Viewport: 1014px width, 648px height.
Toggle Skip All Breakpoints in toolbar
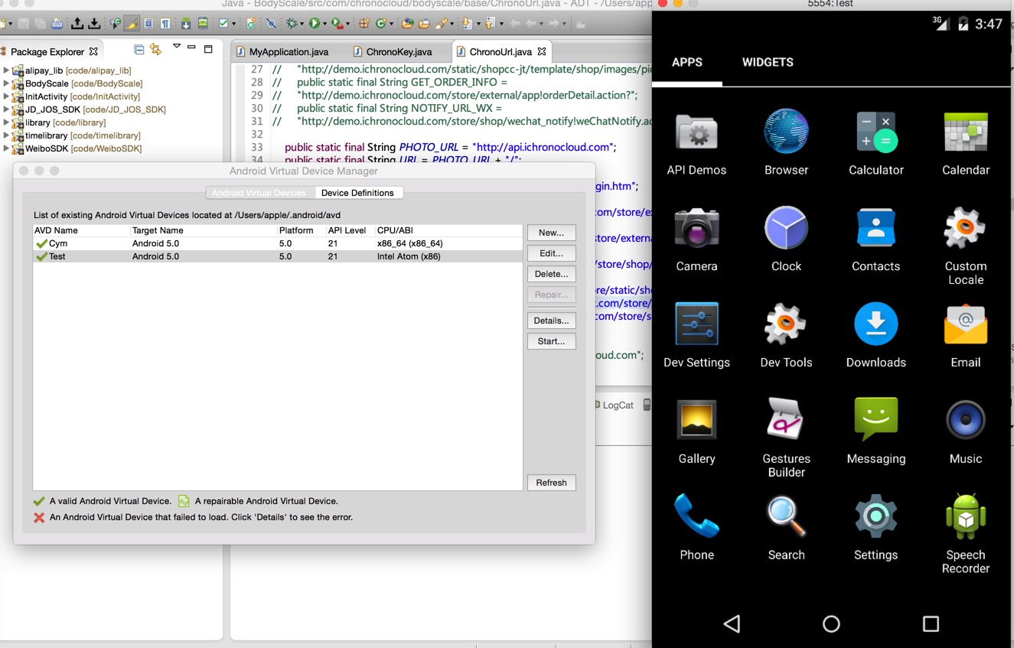(x=270, y=24)
